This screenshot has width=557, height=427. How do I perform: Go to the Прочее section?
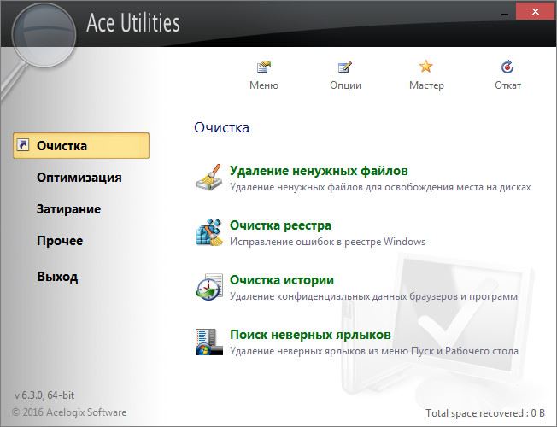point(60,241)
